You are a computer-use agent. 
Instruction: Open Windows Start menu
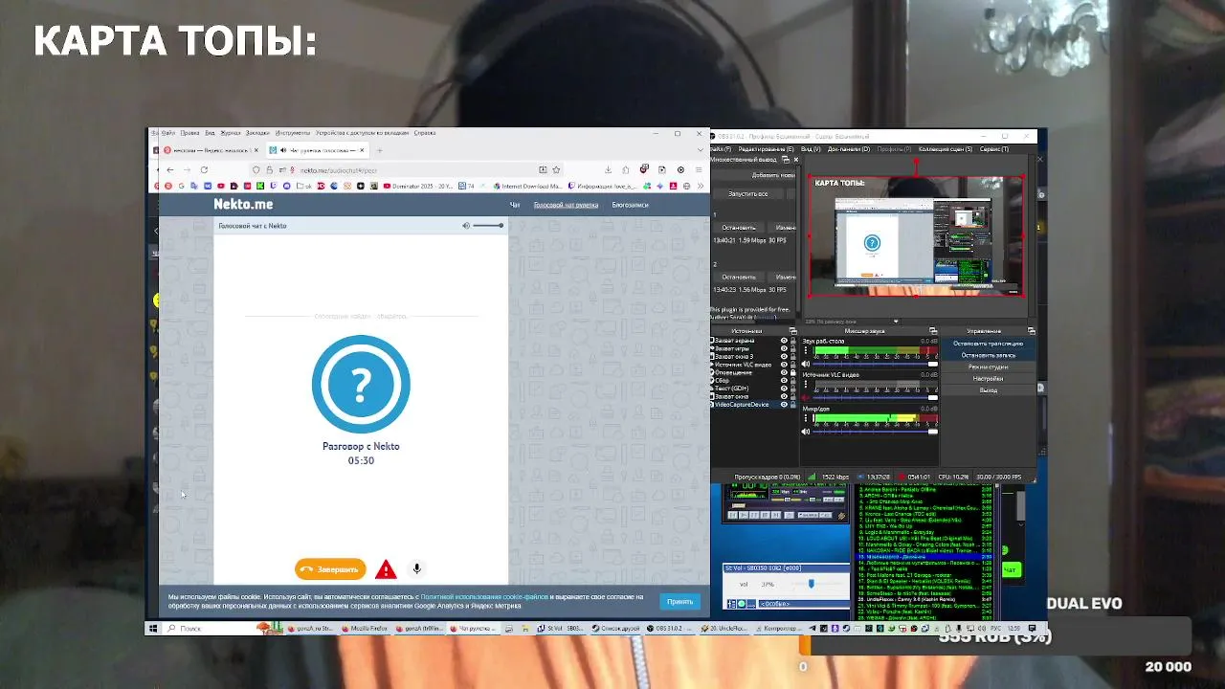(153, 629)
